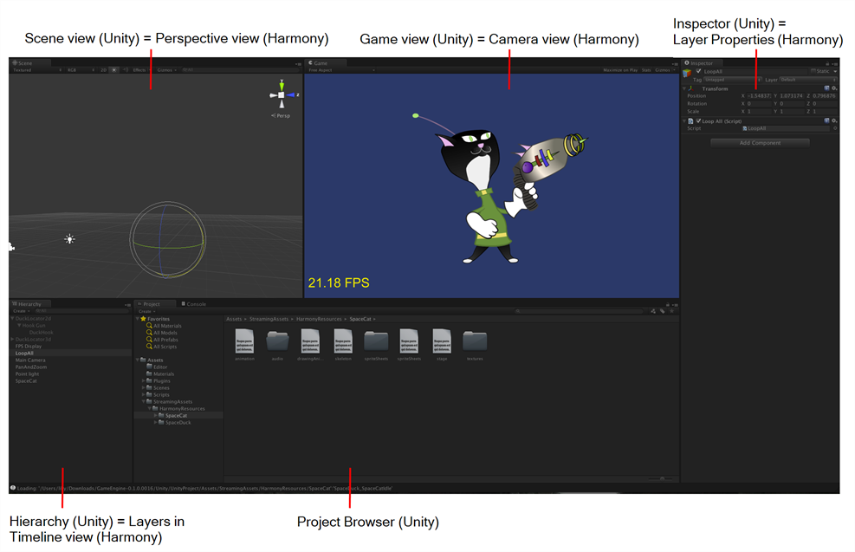
Task: Open the Layer dropdown in Inspector
Action: click(806, 80)
